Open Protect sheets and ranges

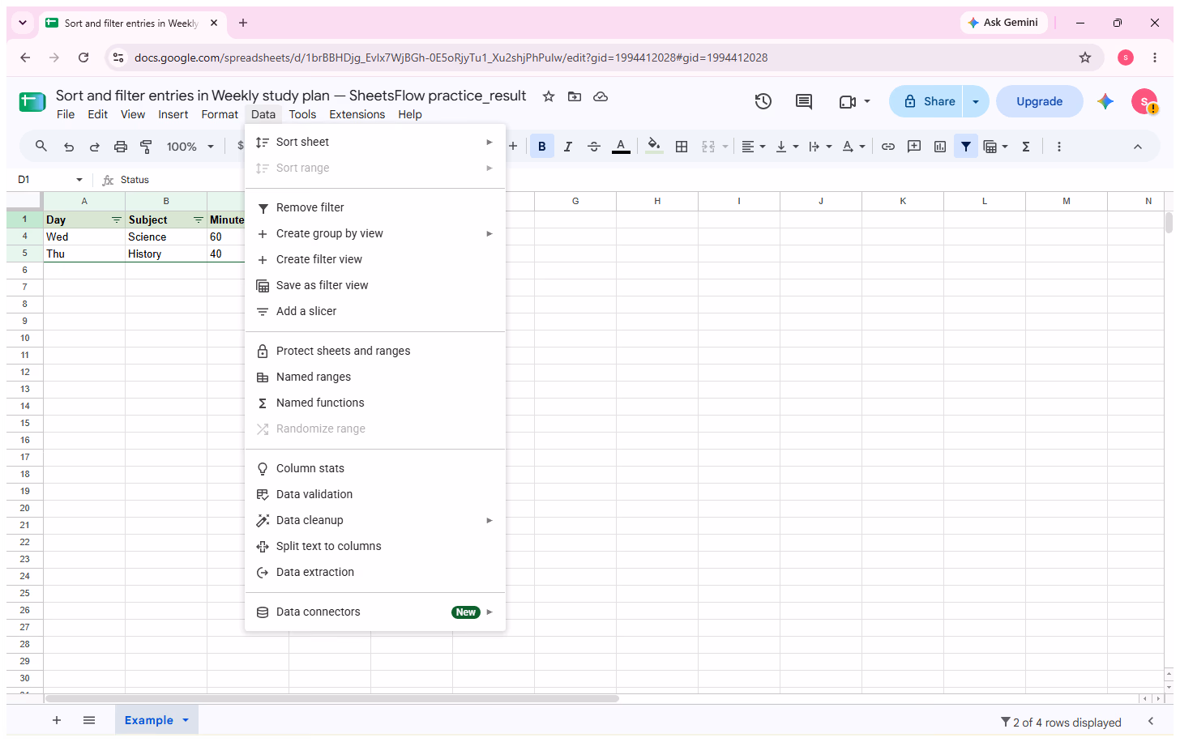(x=374, y=351)
